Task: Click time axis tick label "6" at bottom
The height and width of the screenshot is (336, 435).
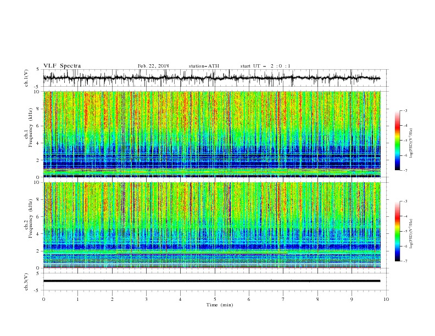Action: pyautogui.click(x=249, y=299)
